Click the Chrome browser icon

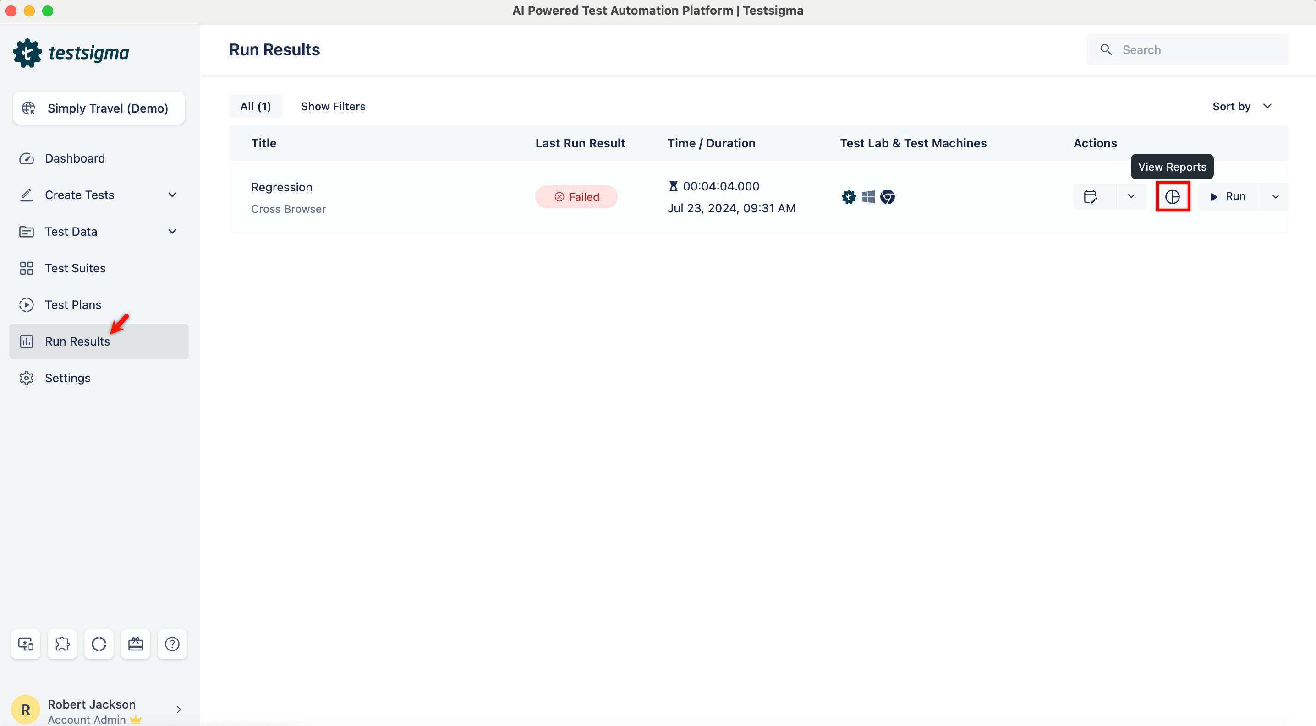(x=888, y=197)
